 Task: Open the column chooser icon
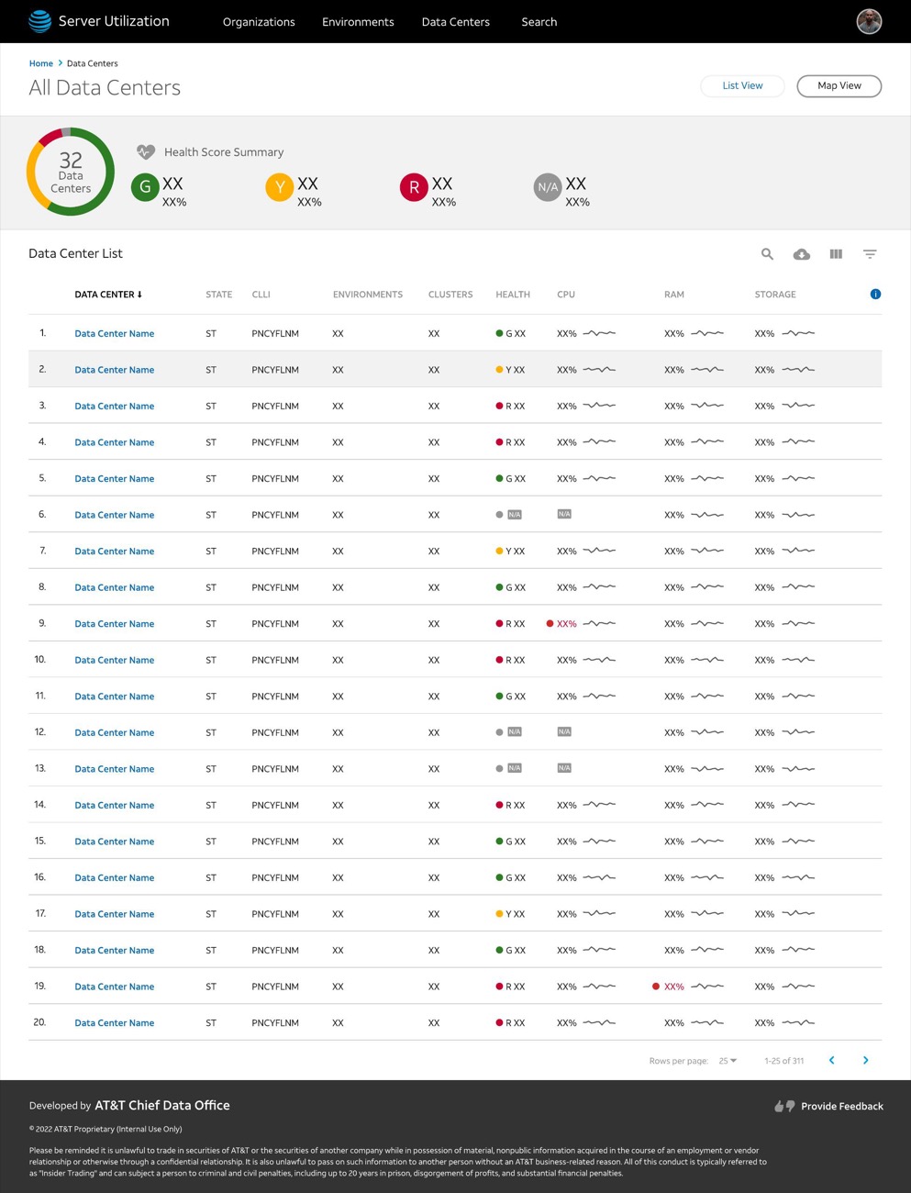(836, 254)
